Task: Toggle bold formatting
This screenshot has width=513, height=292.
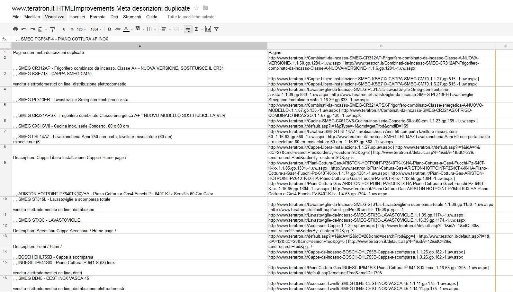Action: coord(110,29)
